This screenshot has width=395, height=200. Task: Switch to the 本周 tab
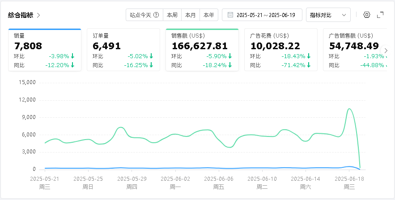172,15
